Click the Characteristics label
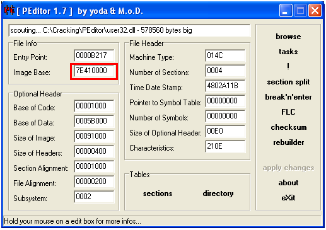This screenshot has width=326, height=230. point(152,148)
